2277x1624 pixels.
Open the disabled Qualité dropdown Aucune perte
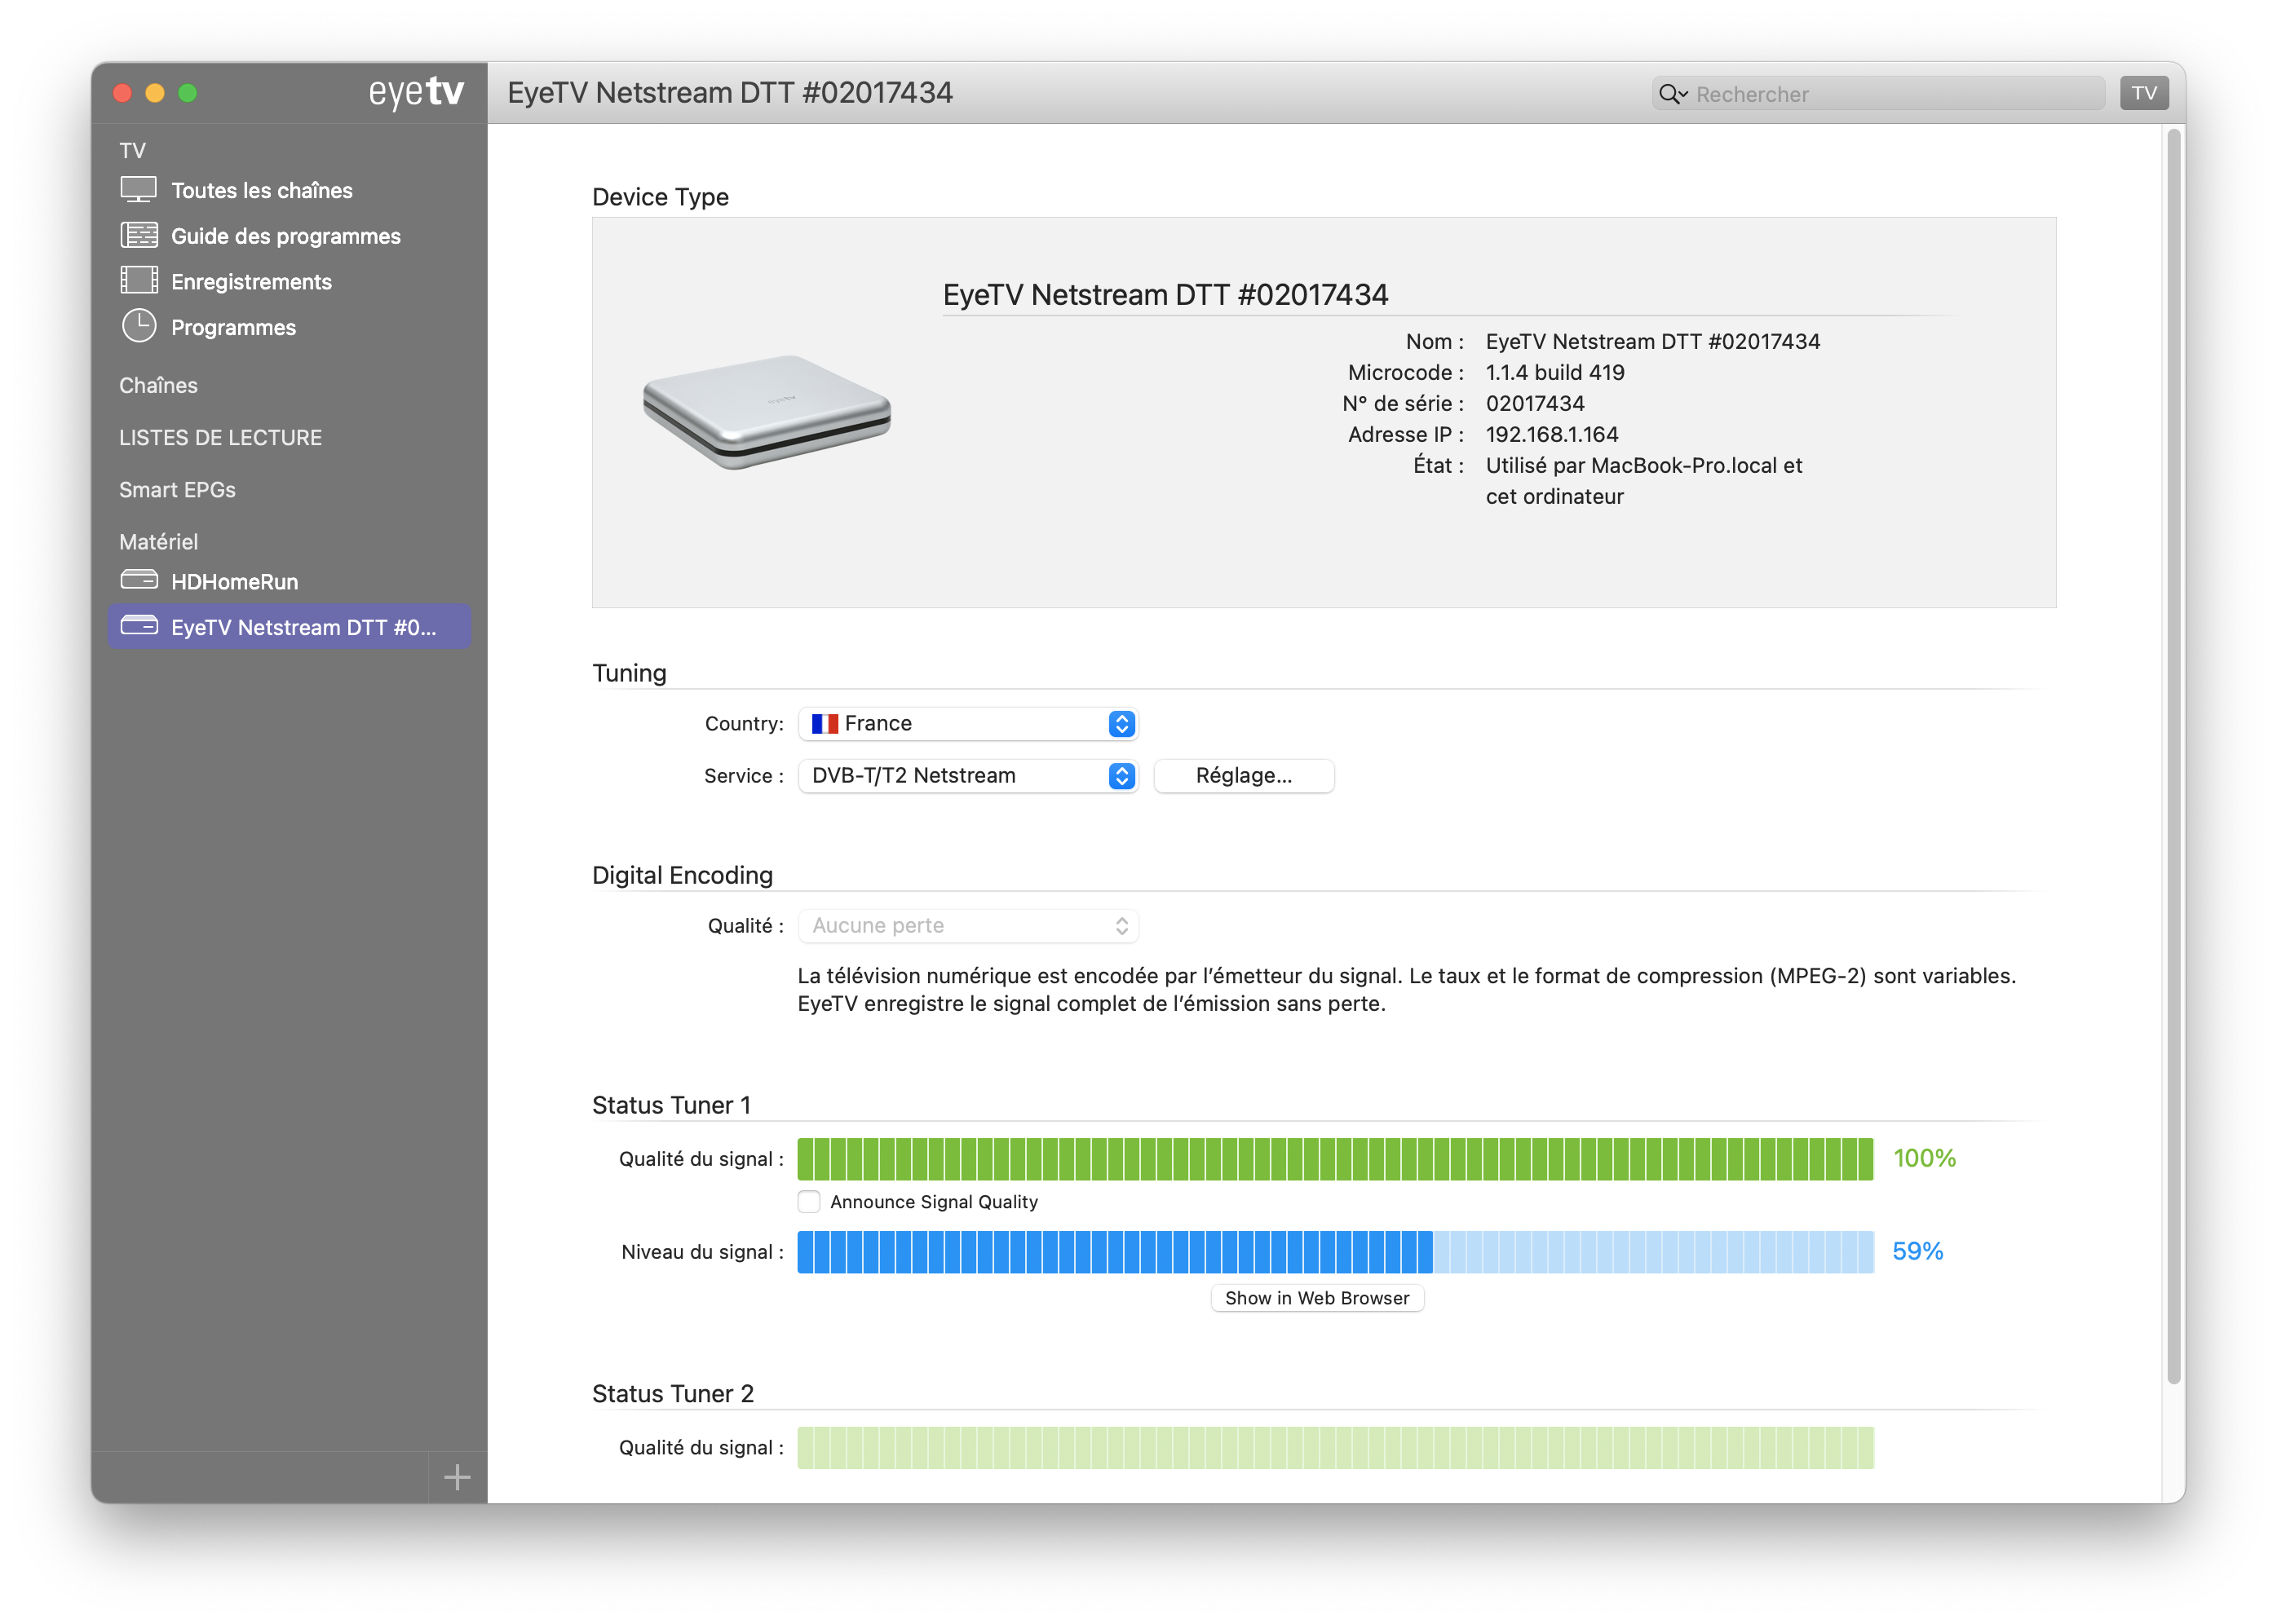[967, 926]
